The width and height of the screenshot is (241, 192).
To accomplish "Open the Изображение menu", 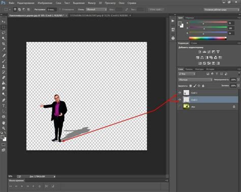I will pyautogui.click(x=45, y=3).
